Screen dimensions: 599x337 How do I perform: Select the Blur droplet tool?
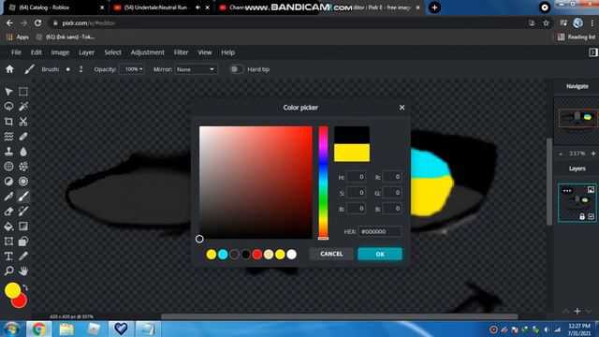click(23, 152)
